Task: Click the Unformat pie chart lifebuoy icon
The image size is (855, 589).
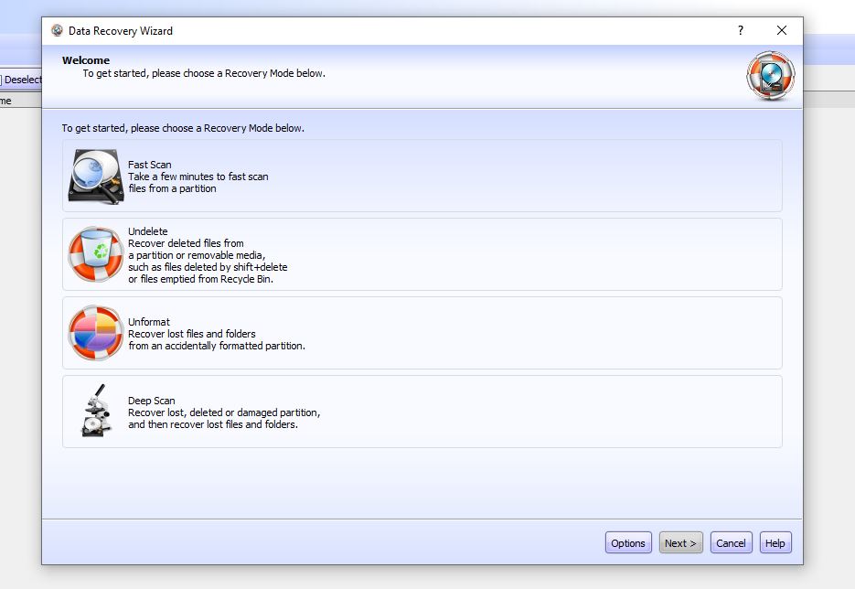Action: pyautogui.click(x=96, y=333)
